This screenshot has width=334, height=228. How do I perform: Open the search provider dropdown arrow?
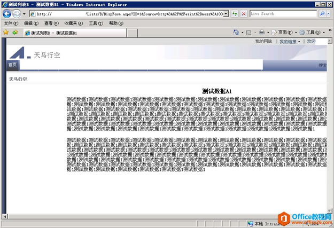pos(328,14)
